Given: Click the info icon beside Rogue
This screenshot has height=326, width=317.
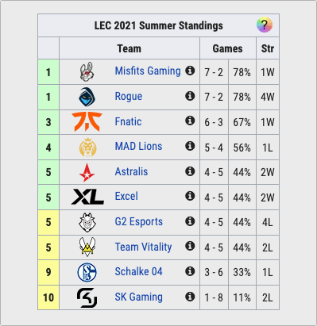Looking at the screenshot, I should click(190, 96).
